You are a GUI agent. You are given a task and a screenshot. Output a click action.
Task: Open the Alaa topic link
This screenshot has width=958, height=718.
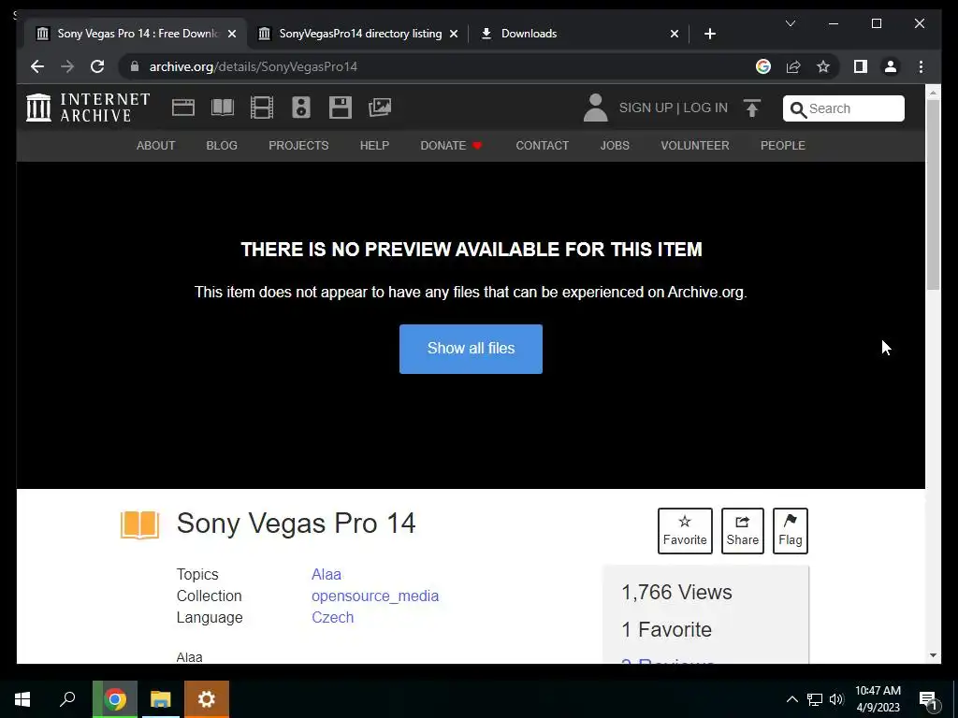tap(327, 575)
